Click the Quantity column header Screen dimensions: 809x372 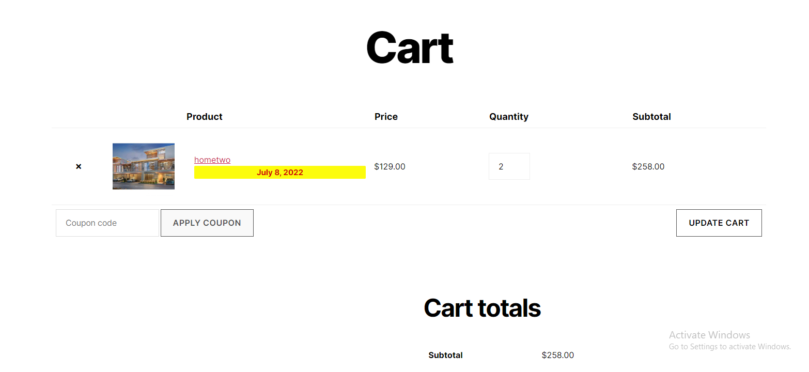[509, 117]
